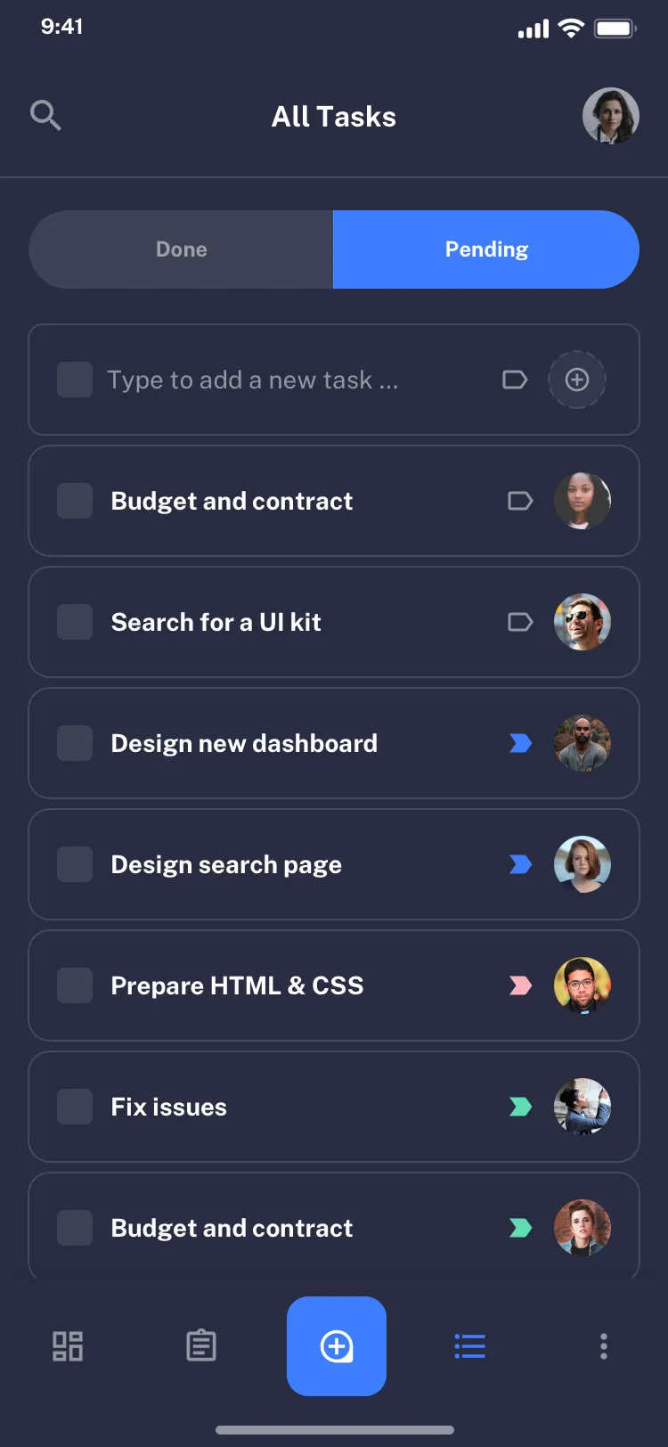Screen dimensions: 668x1447
Task: Click the dashboard grid icon in bottom nav
Action: (67, 1346)
